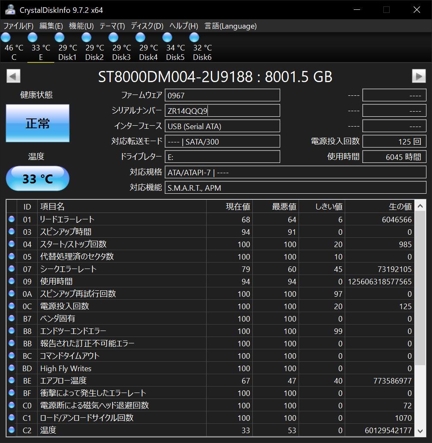Click the 33 °C temperature indicator
This screenshot has width=432, height=443.
coord(38,178)
